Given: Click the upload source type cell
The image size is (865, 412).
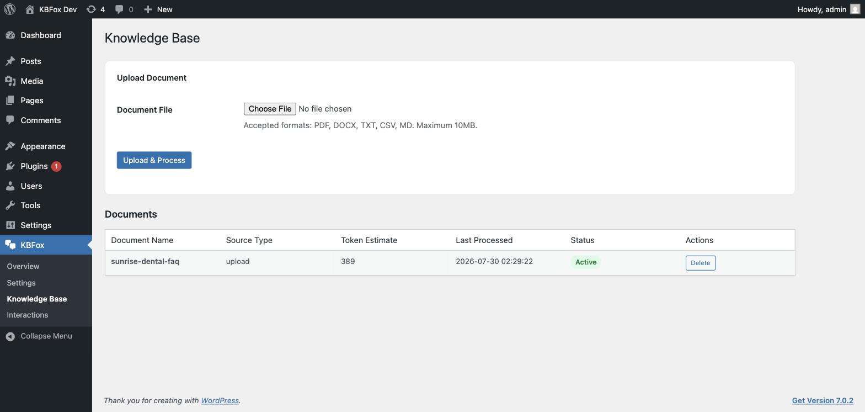Looking at the screenshot, I should (238, 262).
